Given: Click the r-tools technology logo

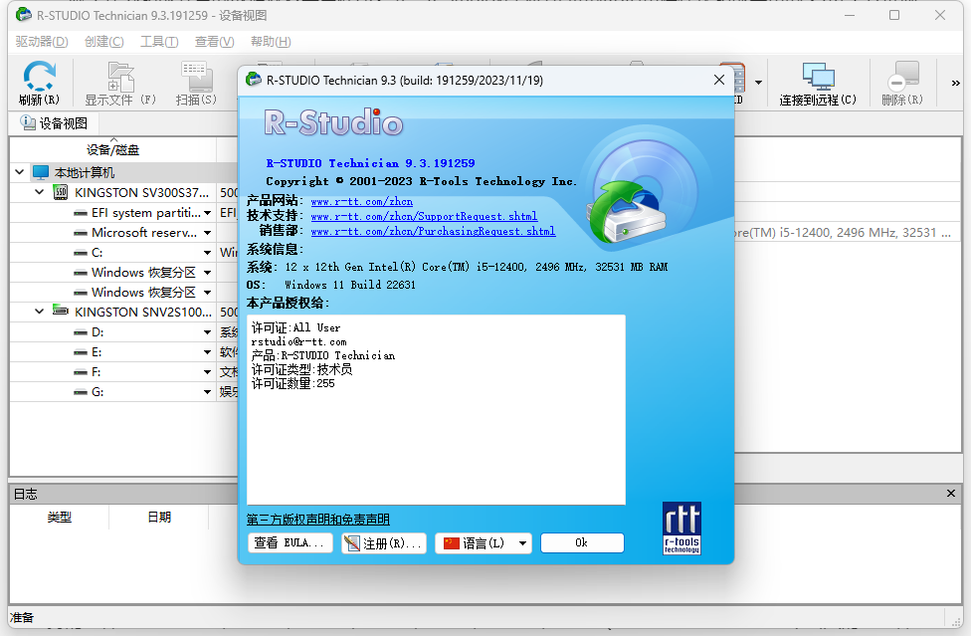Looking at the screenshot, I should click(681, 529).
